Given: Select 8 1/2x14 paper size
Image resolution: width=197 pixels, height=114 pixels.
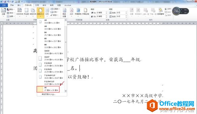Looking at the screenshot, I should tap(51, 64).
